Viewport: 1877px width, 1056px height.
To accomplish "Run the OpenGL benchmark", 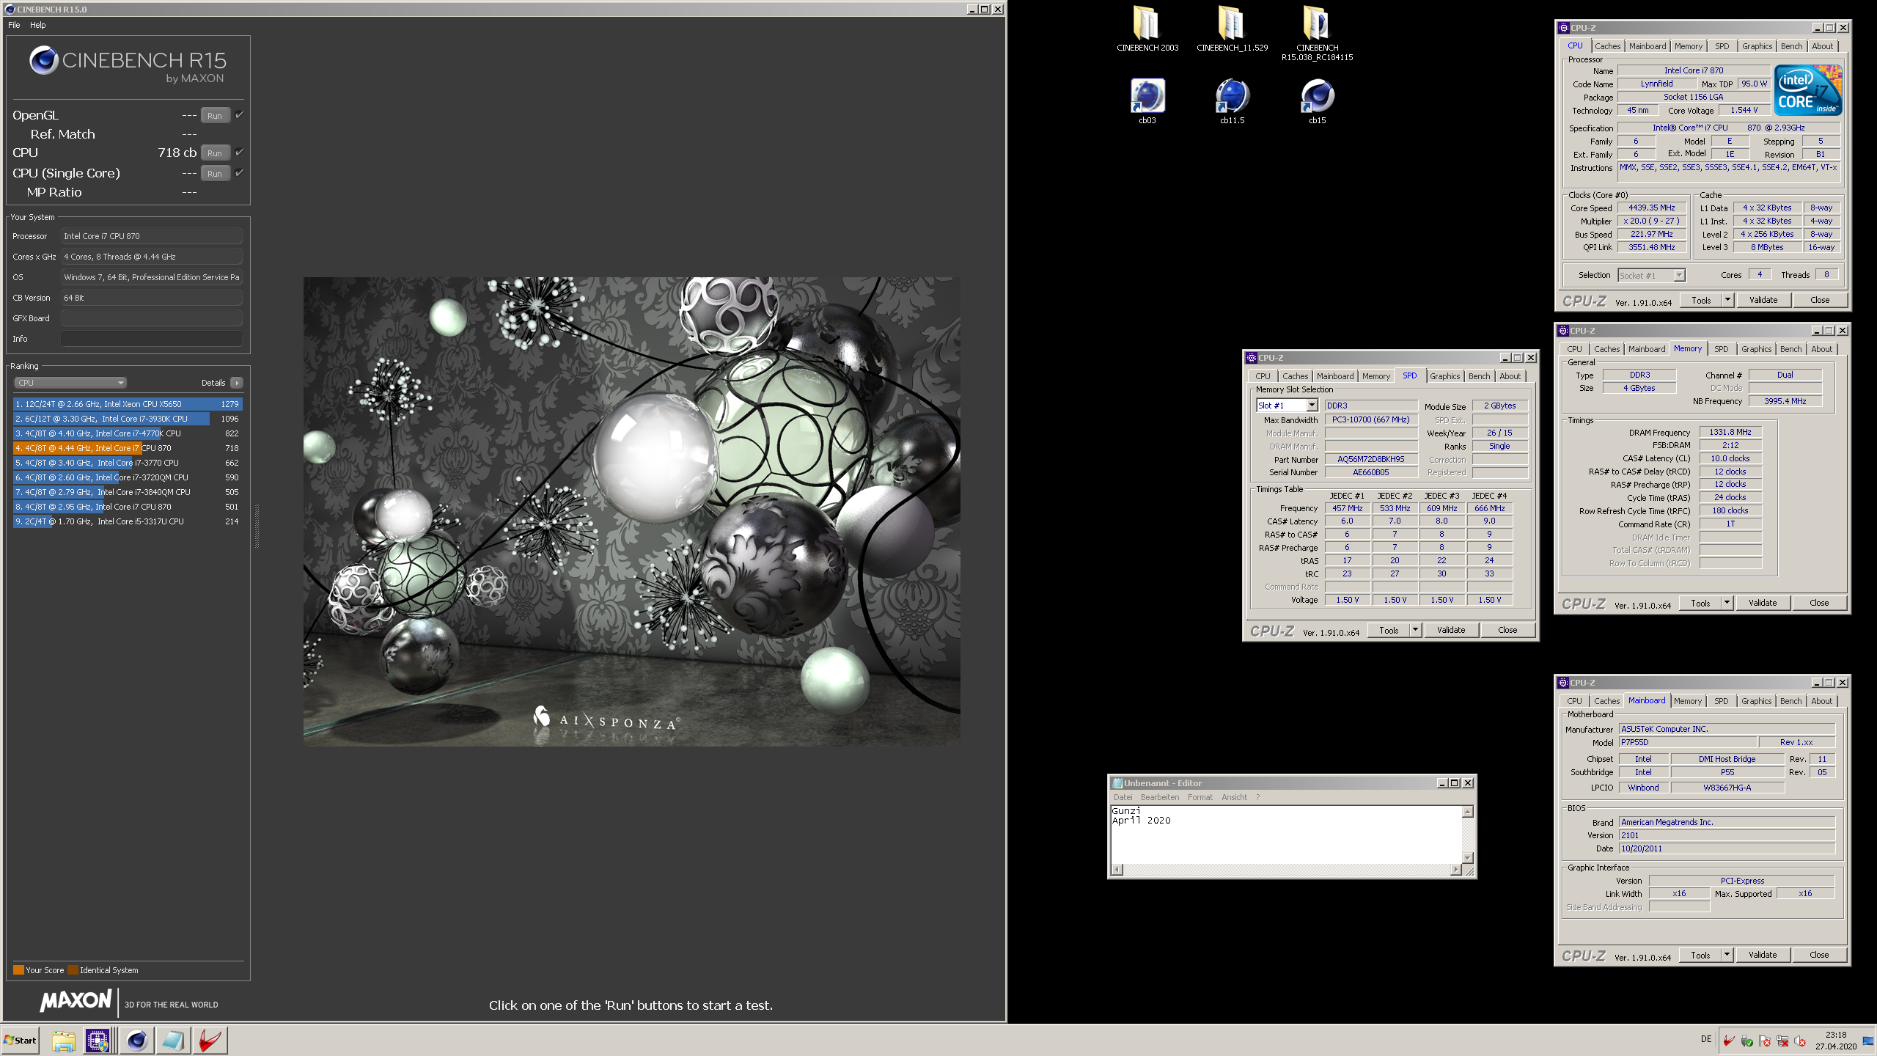I will pos(215,115).
